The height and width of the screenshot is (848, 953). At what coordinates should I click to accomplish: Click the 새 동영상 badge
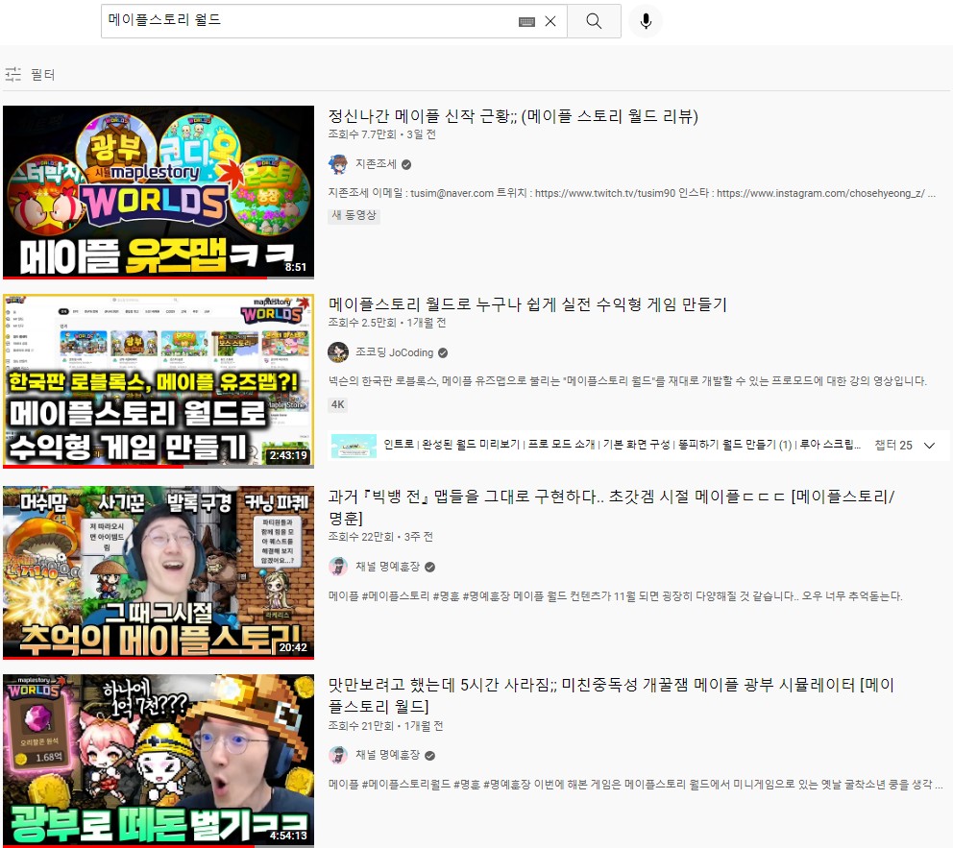354,216
